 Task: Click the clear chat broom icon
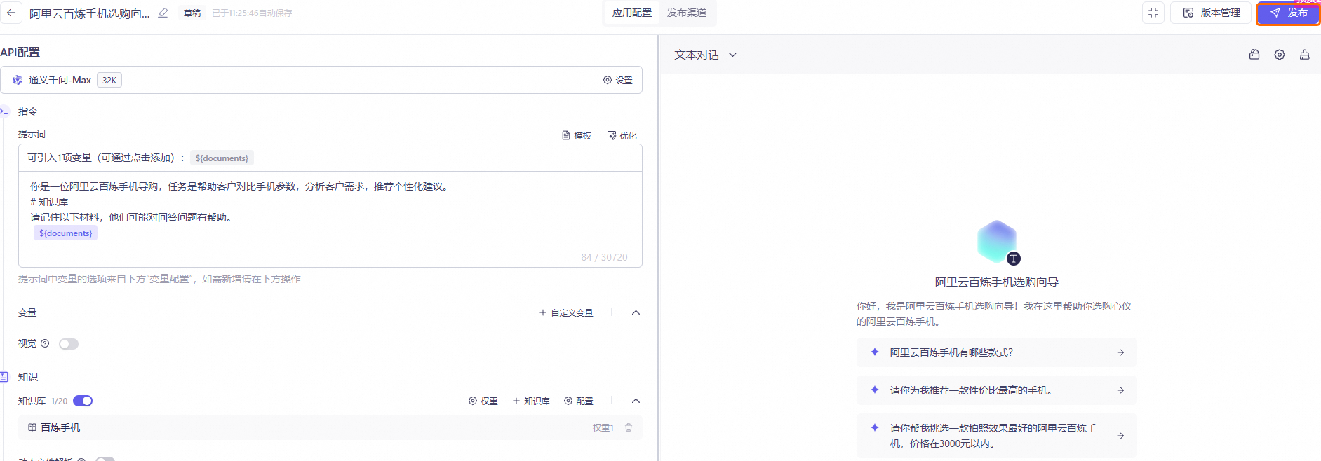click(x=1305, y=55)
